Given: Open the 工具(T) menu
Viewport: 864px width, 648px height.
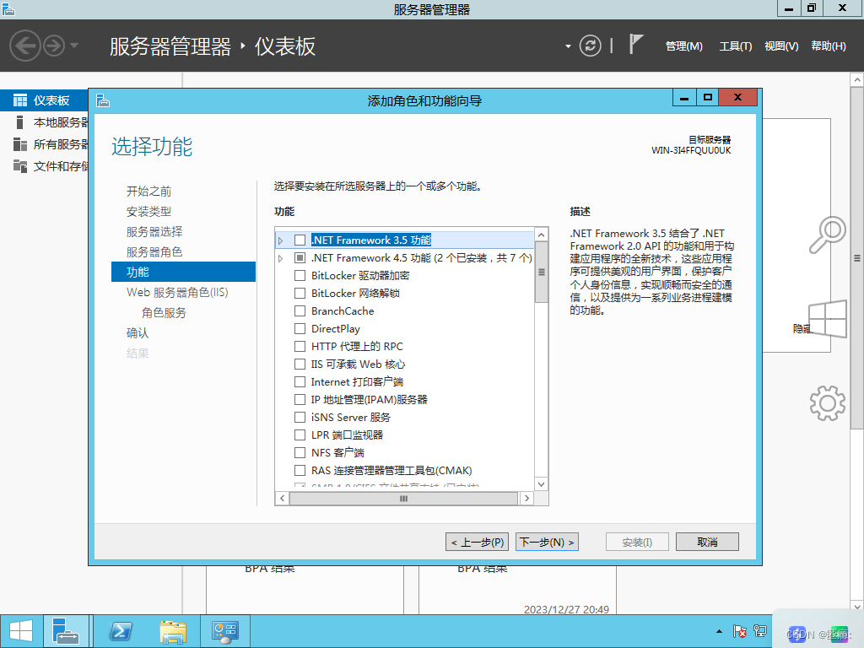Looking at the screenshot, I should pyautogui.click(x=736, y=46).
